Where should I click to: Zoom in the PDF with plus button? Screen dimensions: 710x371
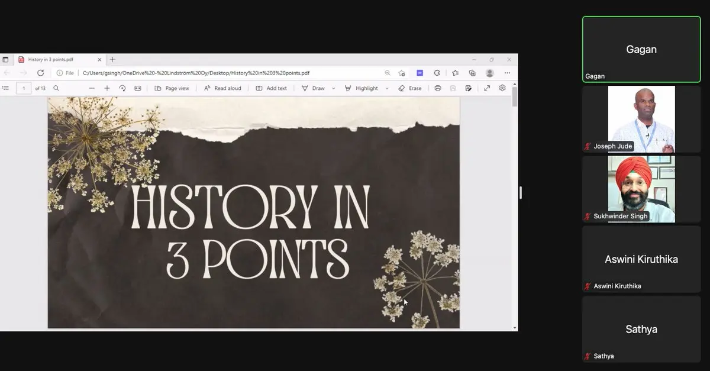tap(107, 88)
